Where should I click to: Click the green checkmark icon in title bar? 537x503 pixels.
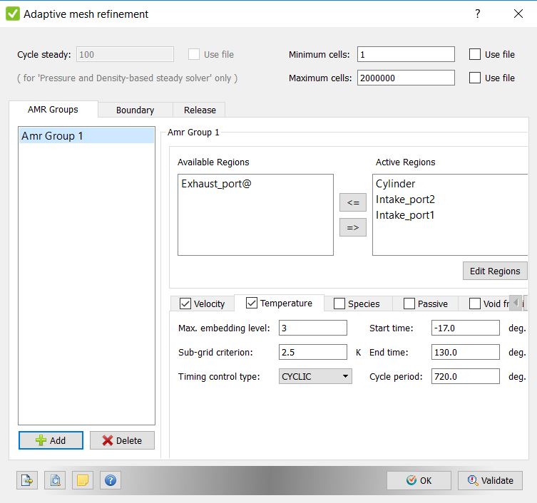pos(13,14)
